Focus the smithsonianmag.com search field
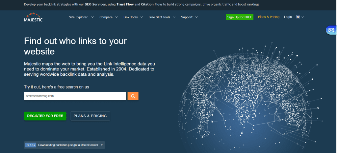This screenshot has height=153, width=337. click(x=75, y=96)
